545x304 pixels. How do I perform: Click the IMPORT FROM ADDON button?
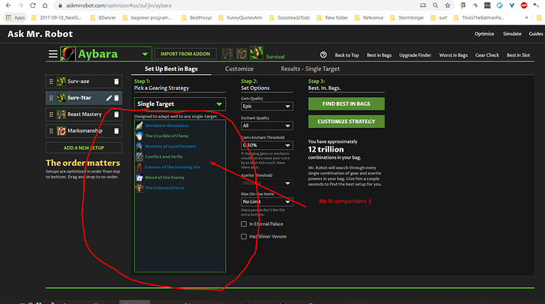coord(186,54)
